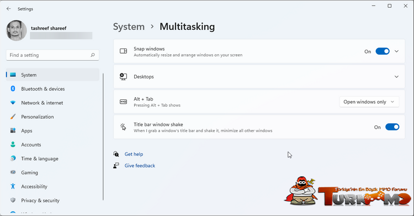Click the Apps icon in sidebar
Screen dimensions: 414x216
[x=13, y=130]
